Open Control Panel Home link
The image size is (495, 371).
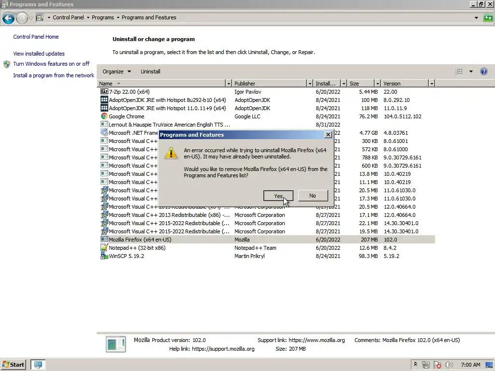pos(36,37)
